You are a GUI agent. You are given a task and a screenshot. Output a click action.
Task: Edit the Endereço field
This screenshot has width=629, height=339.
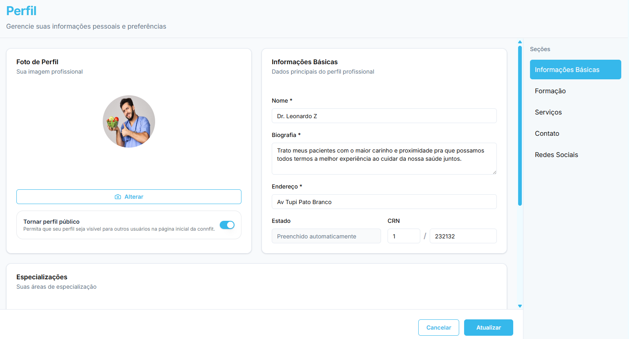click(x=384, y=202)
